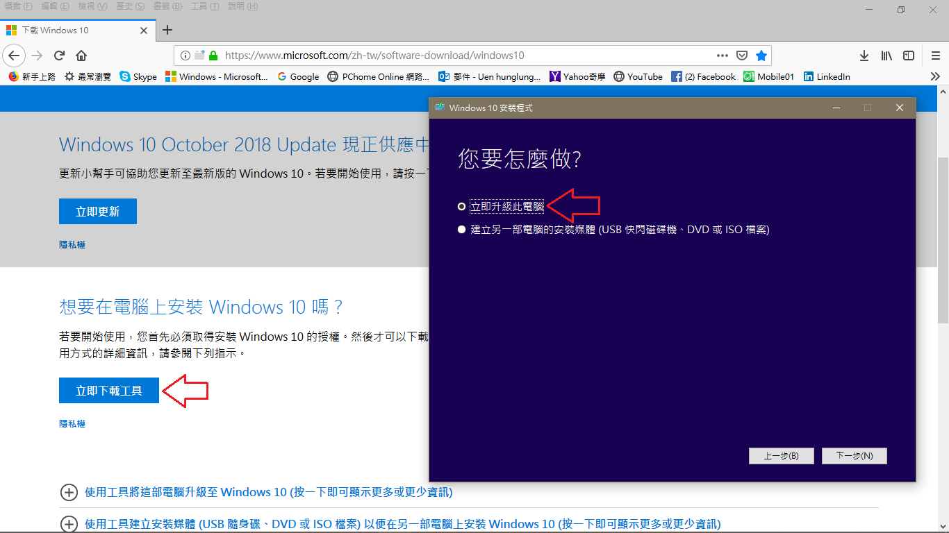
Task: Open the Facebook bookmark
Action: [x=703, y=76]
